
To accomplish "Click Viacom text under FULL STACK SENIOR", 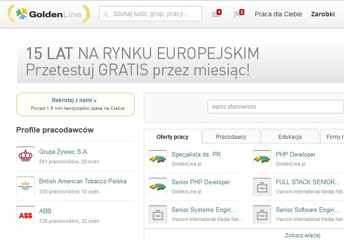I will tap(310, 191).
